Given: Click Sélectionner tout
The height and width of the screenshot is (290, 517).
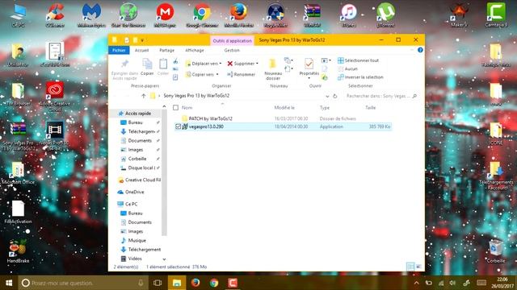Looking at the screenshot, I should [x=358, y=60].
